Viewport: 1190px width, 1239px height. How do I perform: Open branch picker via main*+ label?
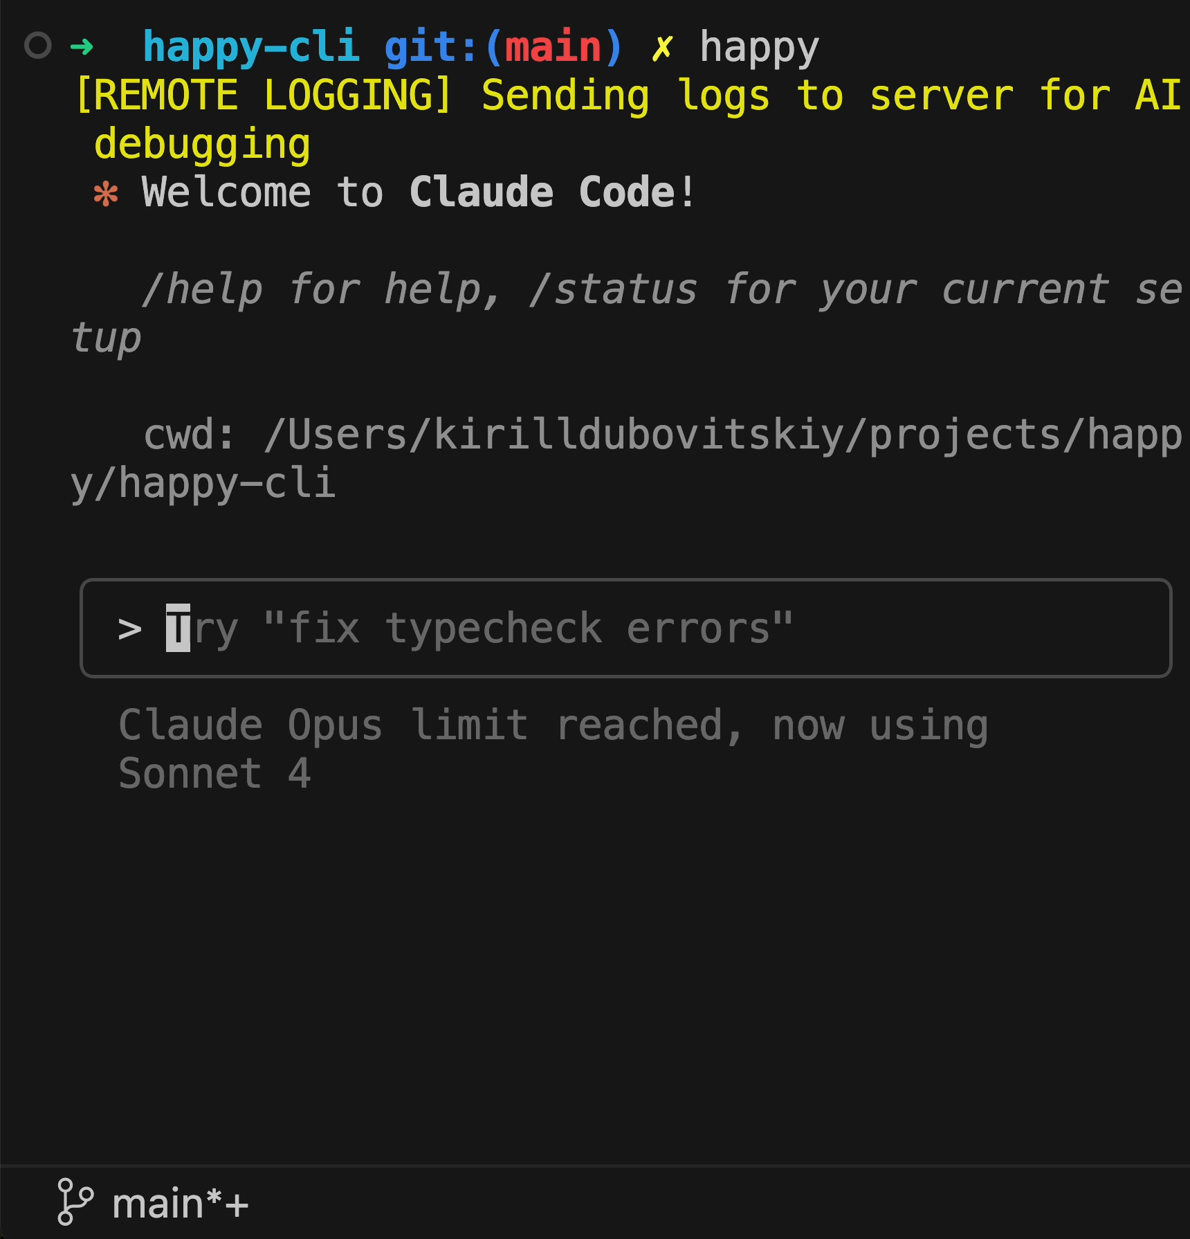[180, 1204]
